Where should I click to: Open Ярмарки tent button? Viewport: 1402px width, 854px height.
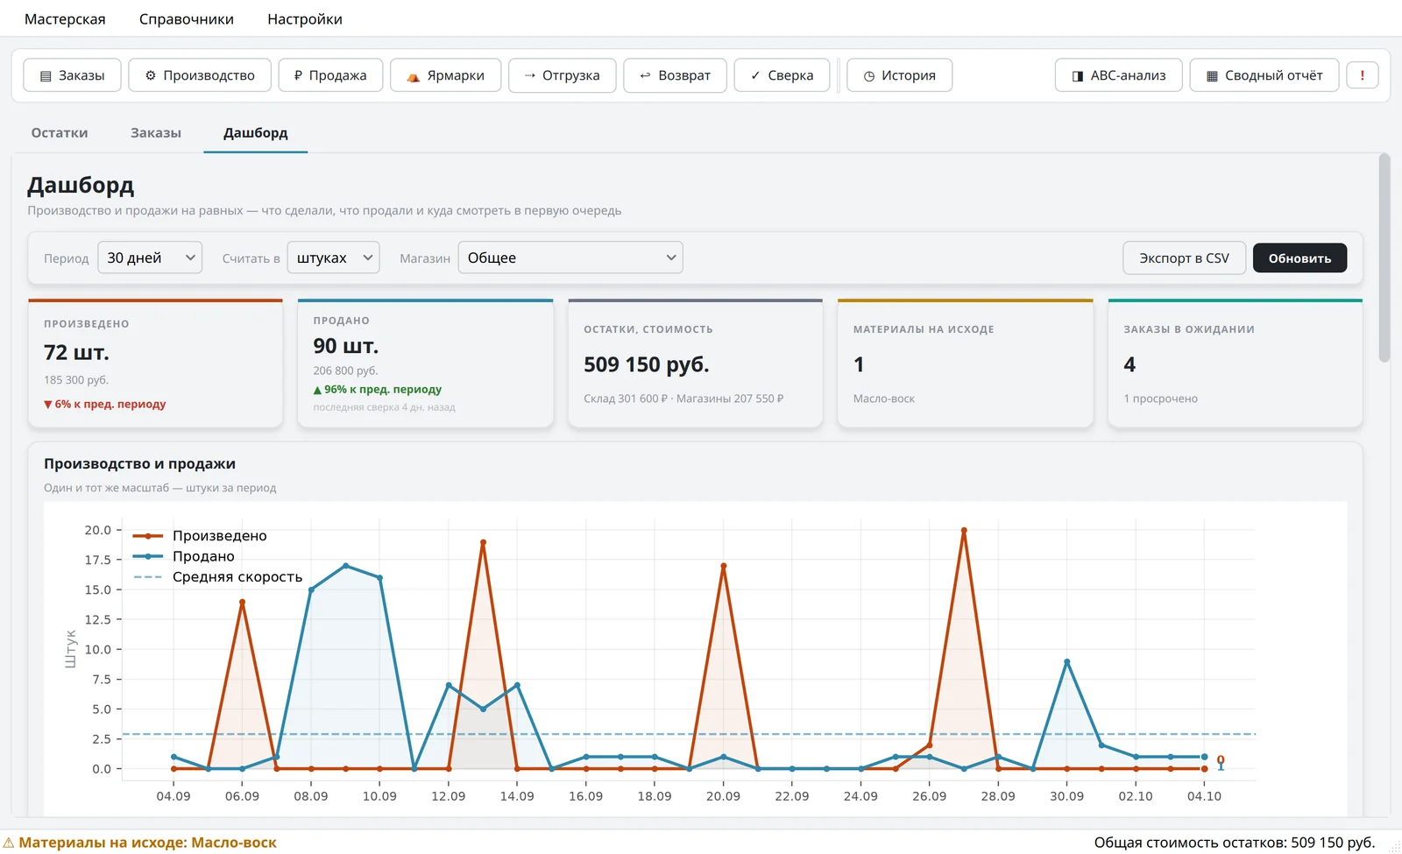(445, 75)
